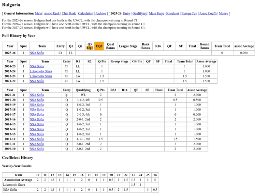Open NSA Sofia link in 2012-13 row
261x196 pixels.
pos(37,134)
